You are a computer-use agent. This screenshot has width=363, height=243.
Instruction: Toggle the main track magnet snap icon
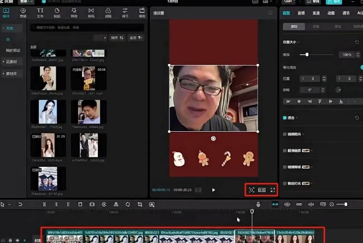point(275,204)
